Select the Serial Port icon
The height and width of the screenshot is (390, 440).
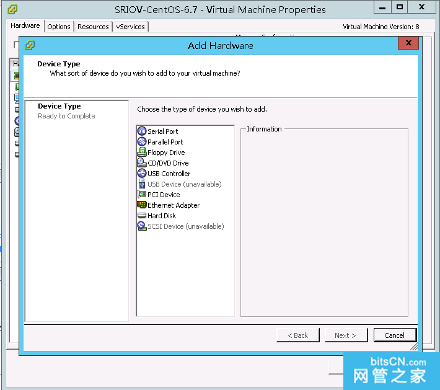click(142, 131)
